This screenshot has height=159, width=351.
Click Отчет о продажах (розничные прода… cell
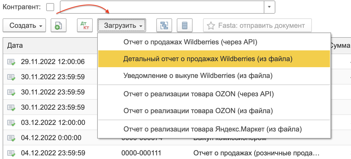(256, 153)
